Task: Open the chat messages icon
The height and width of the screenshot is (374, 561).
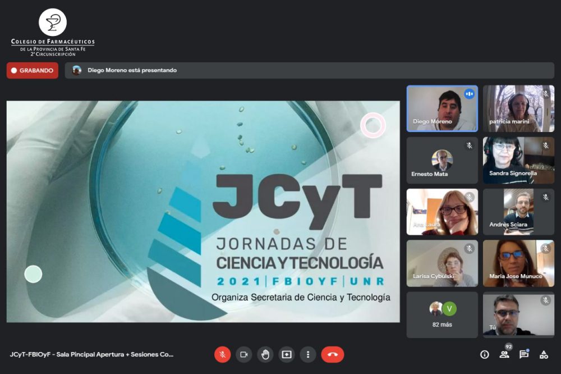Action: [524, 355]
